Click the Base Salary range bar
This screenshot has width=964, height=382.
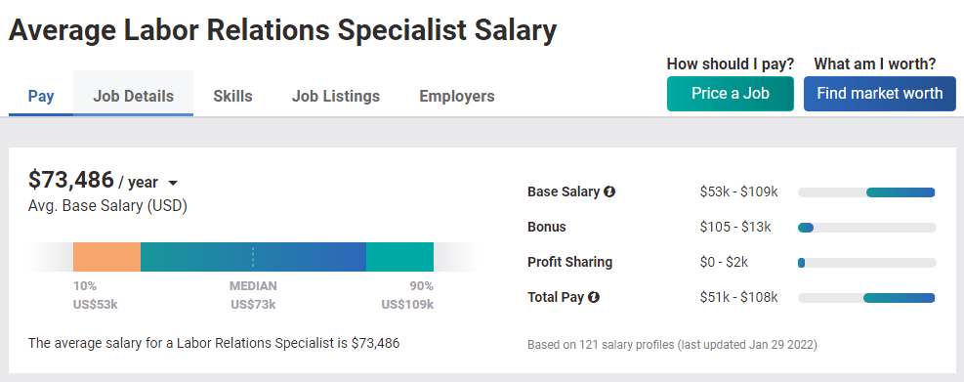coord(867,192)
